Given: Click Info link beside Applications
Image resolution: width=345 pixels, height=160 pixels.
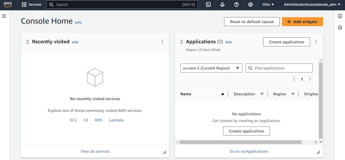Looking at the screenshot, I should (x=229, y=42).
